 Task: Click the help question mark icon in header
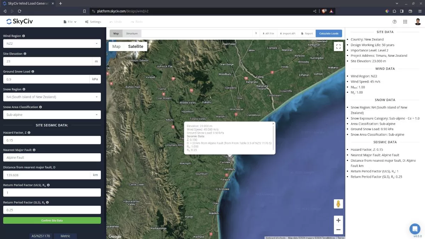coord(395,22)
